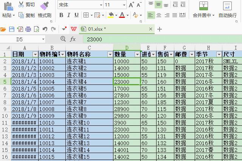Click the Print Preview icon
The height and width of the screenshot is (161, 242).
[x=36, y=29]
